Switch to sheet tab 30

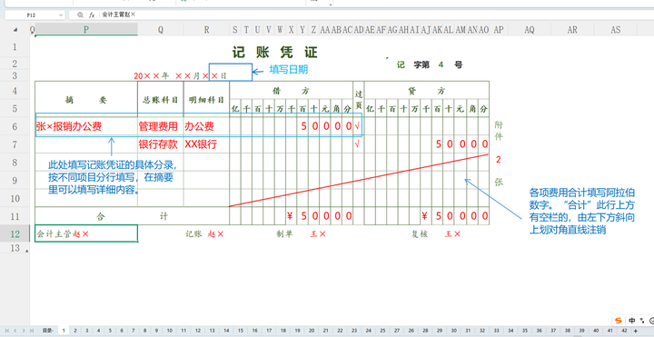pos(455,331)
